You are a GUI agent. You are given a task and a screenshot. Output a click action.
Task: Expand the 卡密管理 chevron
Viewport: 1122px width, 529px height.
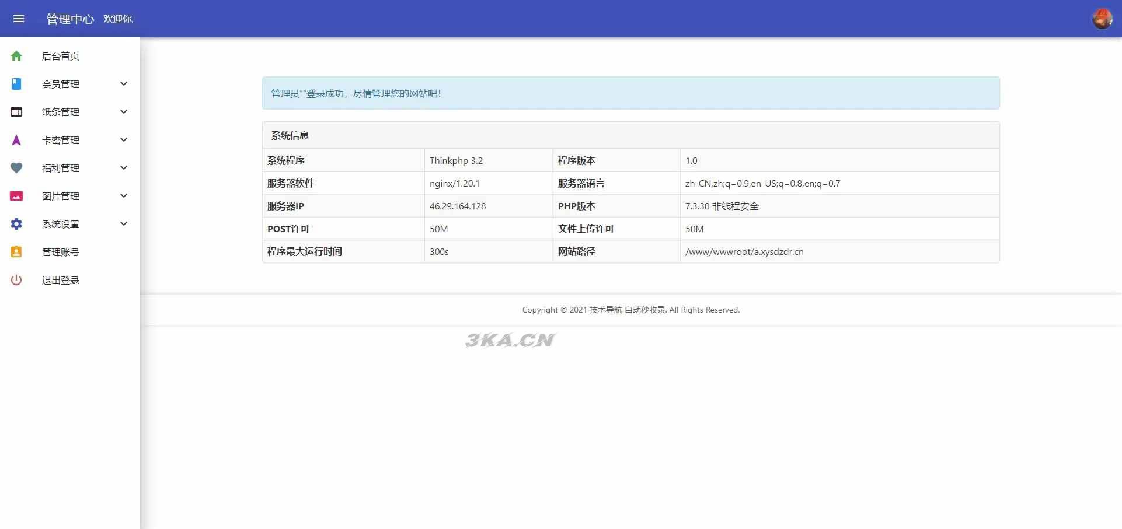[x=124, y=140]
